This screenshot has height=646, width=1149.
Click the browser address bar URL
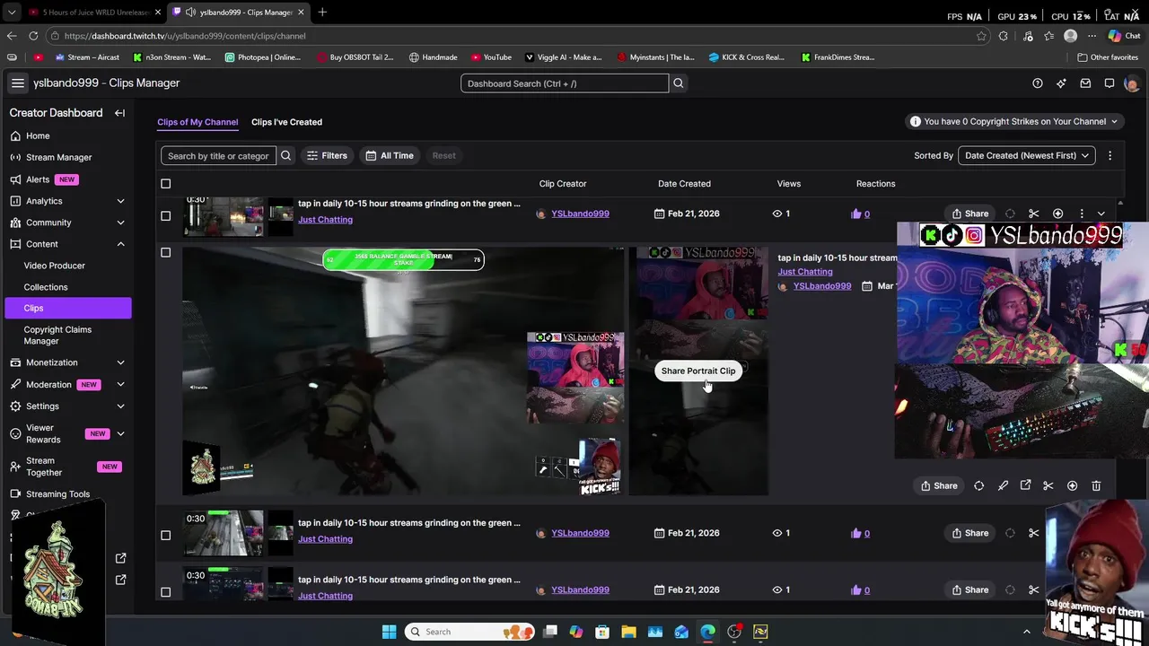pyautogui.click(x=184, y=36)
